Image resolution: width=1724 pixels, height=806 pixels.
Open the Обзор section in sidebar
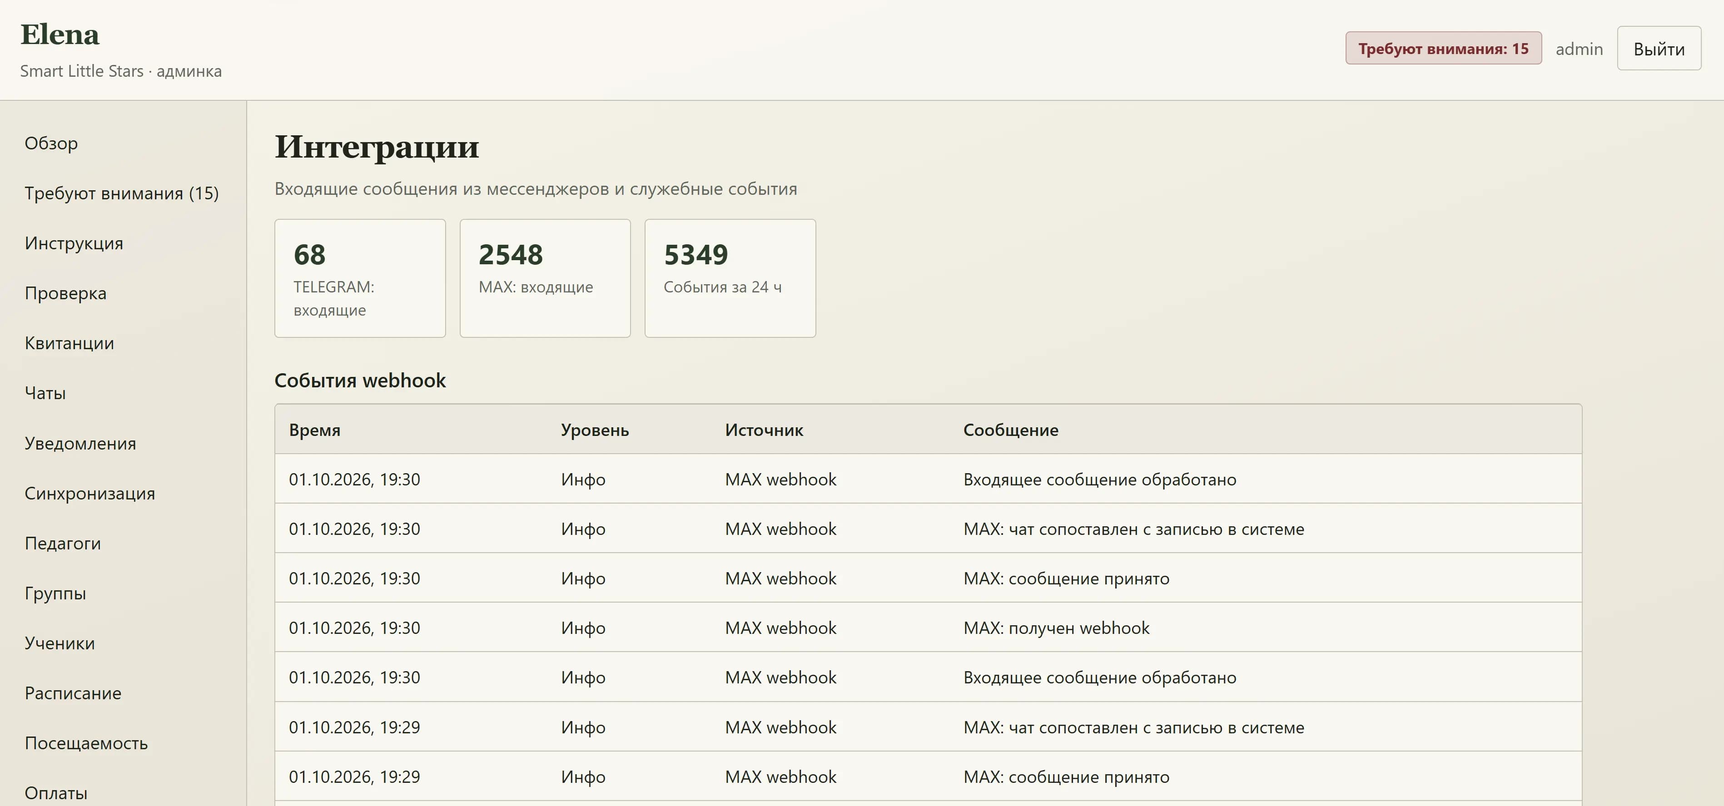pyautogui.click(x=51, y=143)
